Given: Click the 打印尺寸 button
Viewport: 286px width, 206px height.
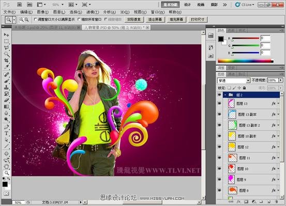Looking at the screenshot, I should coord(198,19).
